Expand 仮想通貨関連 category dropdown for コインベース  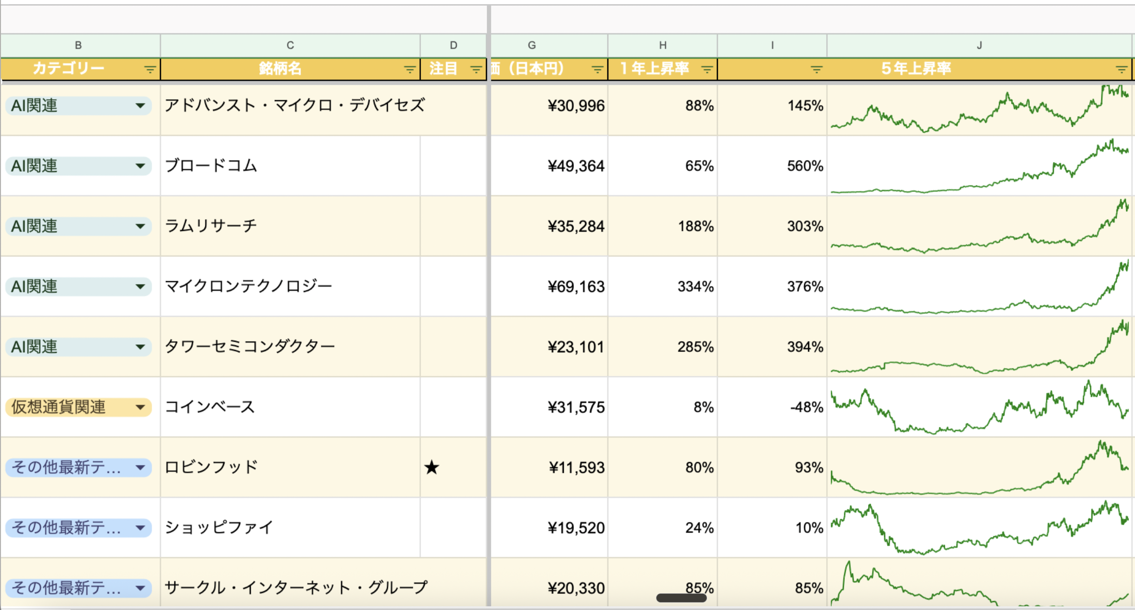coord(140,407)
